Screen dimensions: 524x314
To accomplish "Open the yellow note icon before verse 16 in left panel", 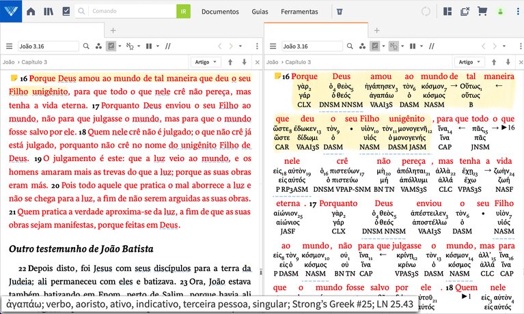I will [14, 78].
